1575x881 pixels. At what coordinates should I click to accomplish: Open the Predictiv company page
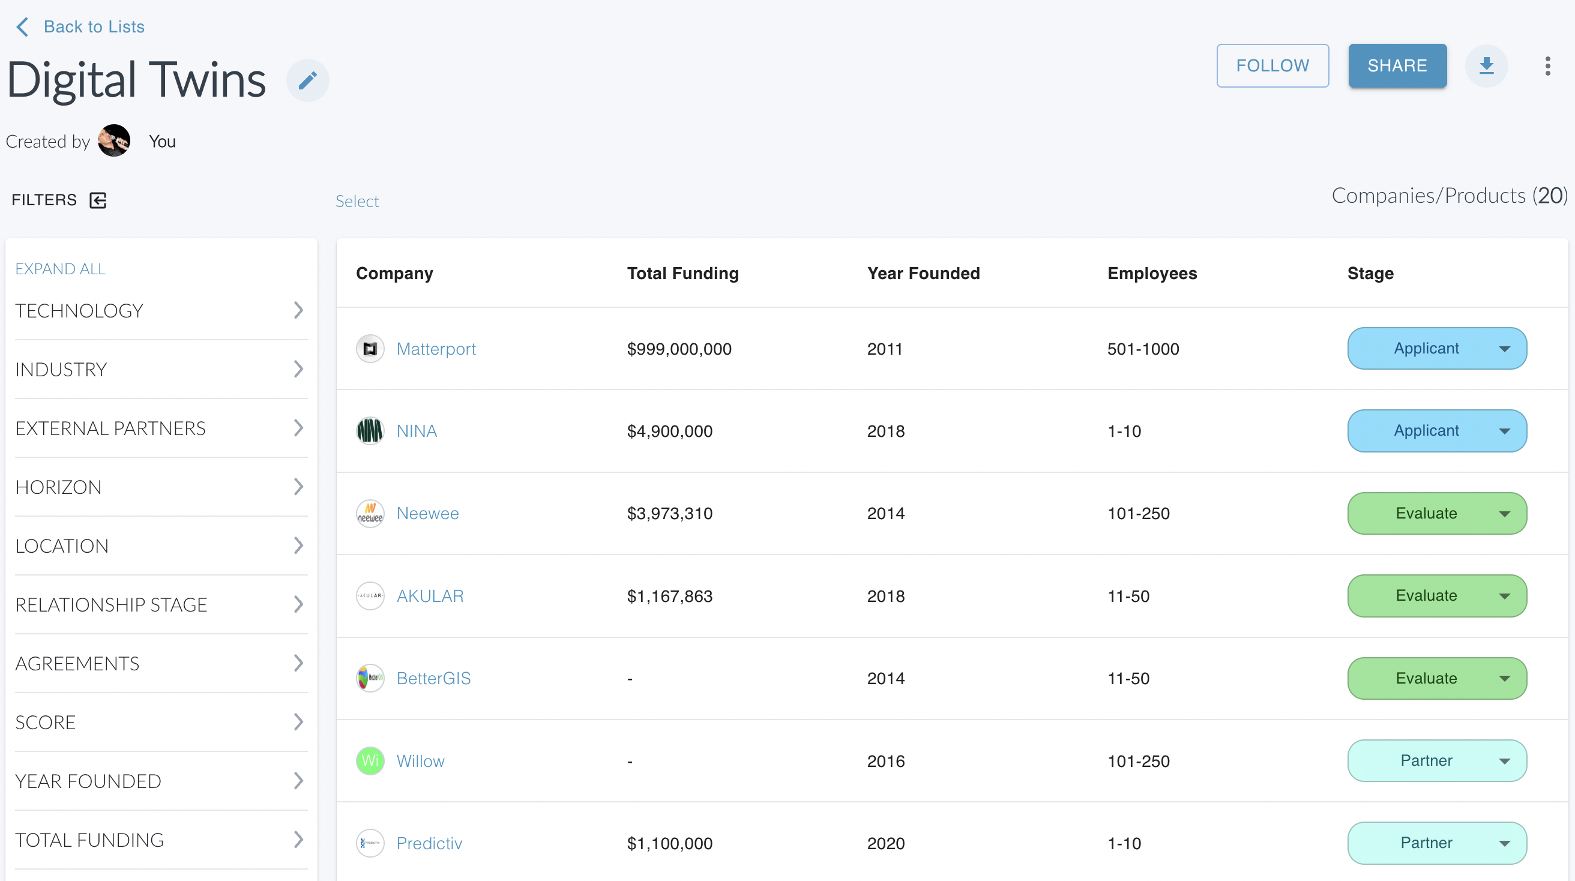coord(429,843)
